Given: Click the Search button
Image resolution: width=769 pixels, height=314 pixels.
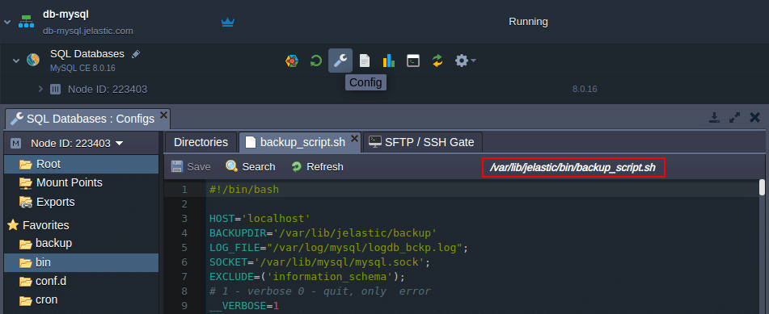Looking at the screenshot, I should click(x=251, y=166).
